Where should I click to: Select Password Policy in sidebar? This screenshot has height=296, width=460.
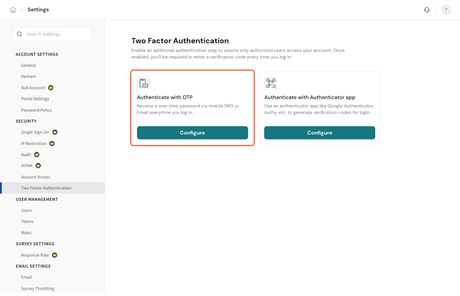coord(36,110)
